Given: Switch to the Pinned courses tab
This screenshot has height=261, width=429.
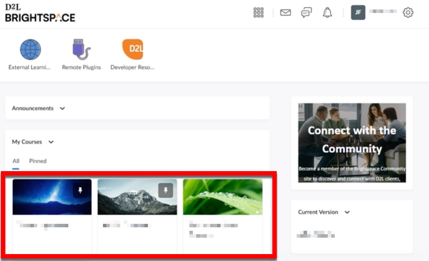Looking at the screenshot, I should (x=38, y=161).
